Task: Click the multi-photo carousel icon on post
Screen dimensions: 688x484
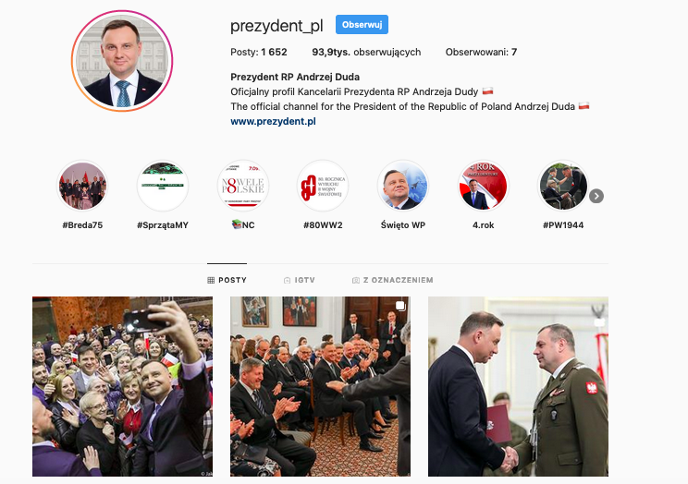Action: [x=400, y=306]
